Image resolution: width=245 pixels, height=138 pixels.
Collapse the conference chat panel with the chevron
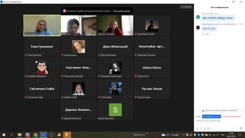[x=198, y=7]
